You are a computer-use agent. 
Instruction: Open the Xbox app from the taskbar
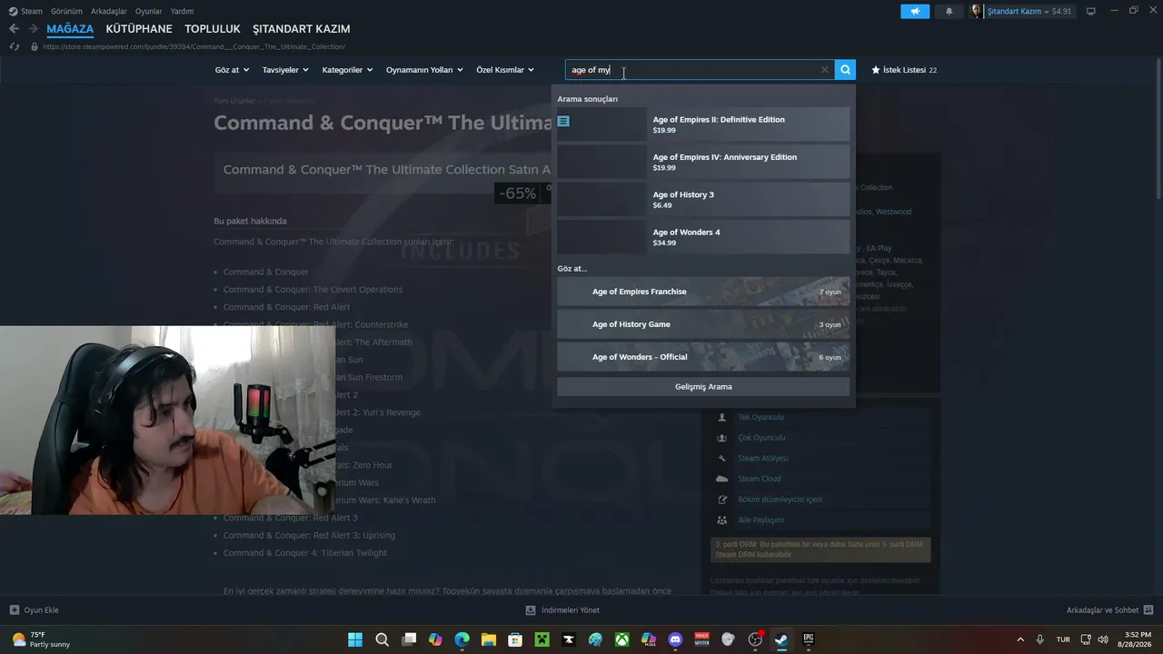[x=621, y=639]
